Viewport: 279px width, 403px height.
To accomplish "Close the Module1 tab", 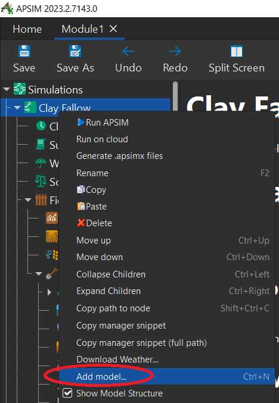I will click(x=113, y=29).
